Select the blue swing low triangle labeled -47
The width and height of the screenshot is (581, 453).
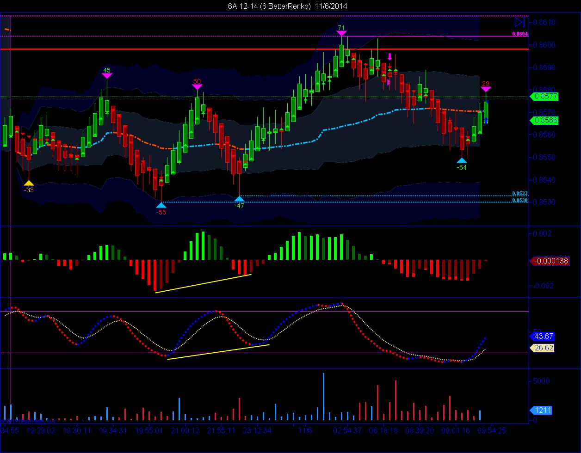coord(239,199)
